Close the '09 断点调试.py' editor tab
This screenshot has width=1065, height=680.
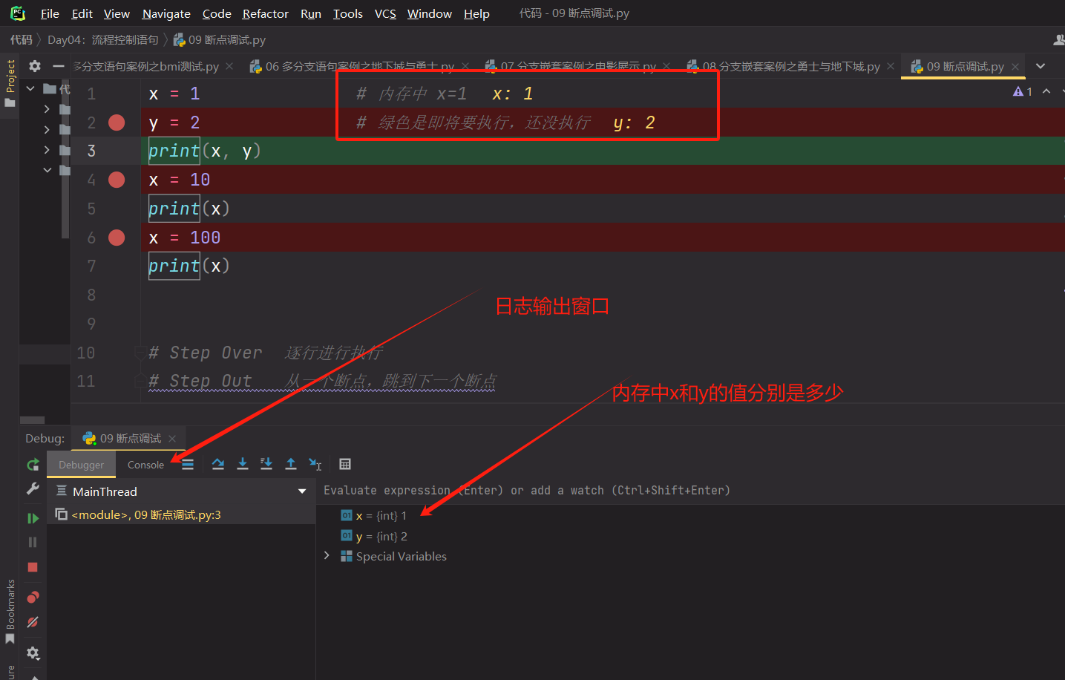click(1015, 66)
